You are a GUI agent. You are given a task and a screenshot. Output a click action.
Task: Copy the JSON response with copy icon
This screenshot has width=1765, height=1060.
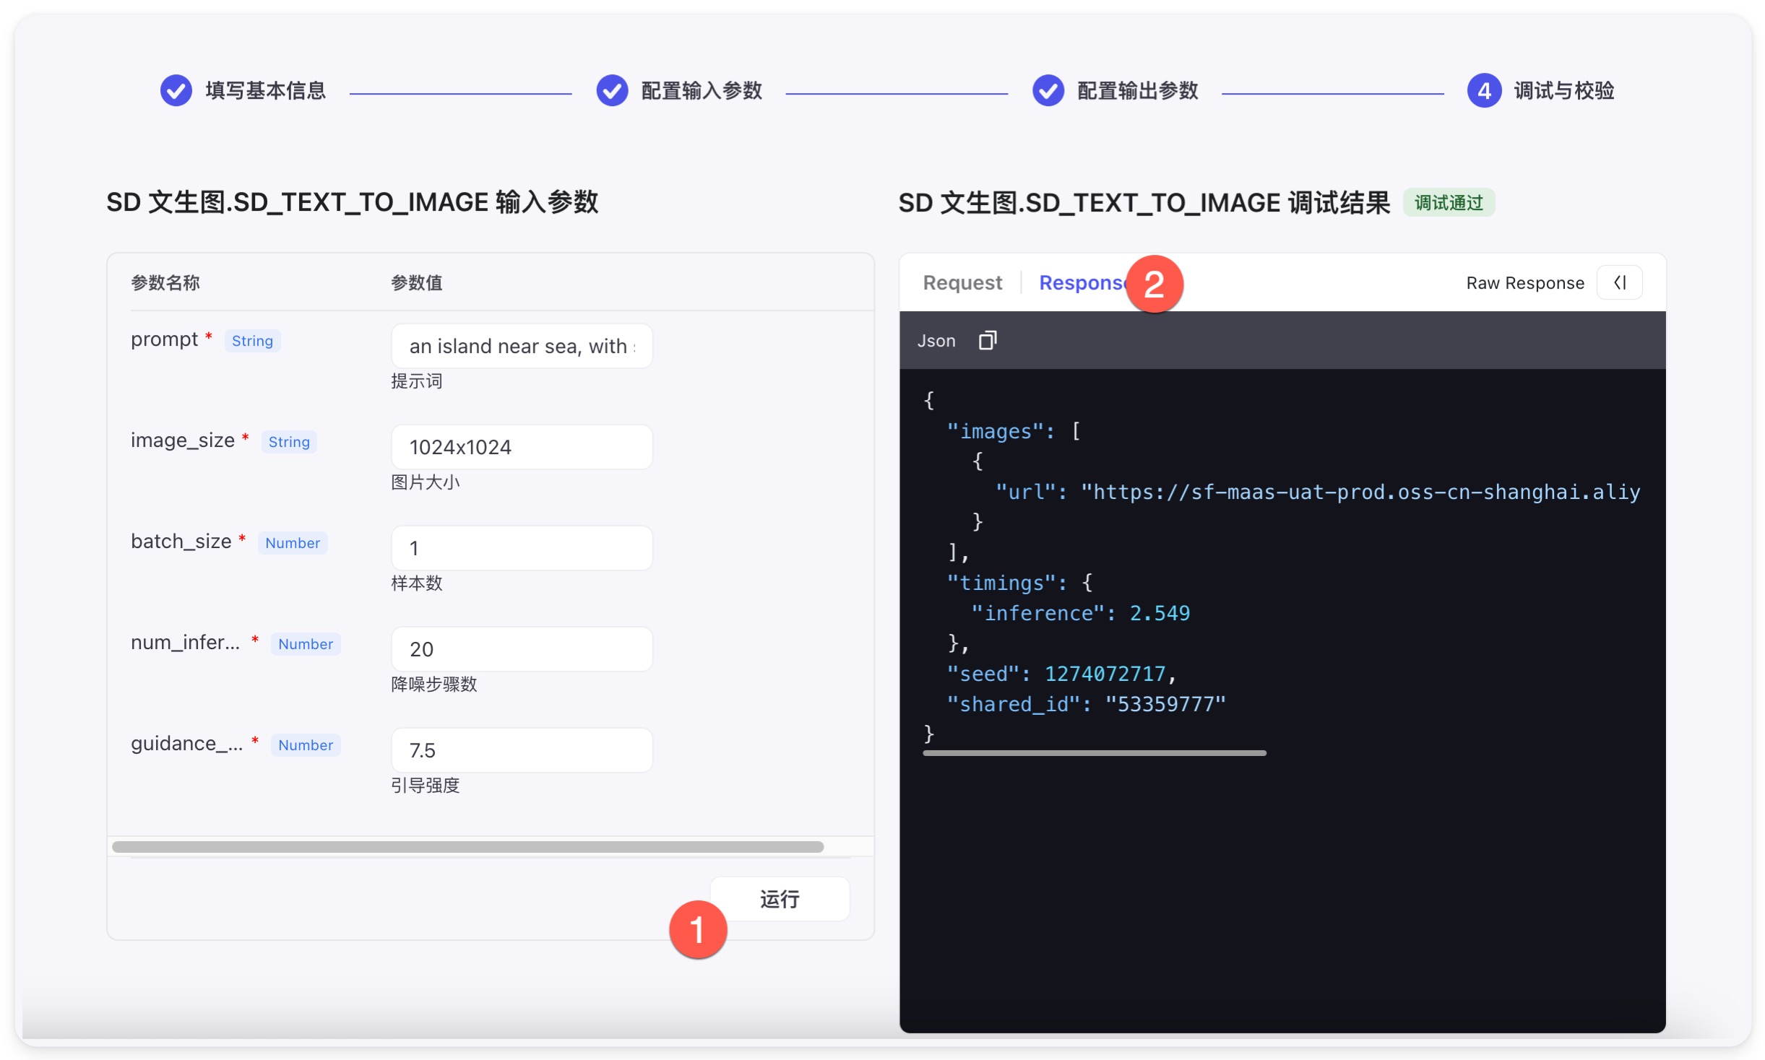(x=987, y=340)
